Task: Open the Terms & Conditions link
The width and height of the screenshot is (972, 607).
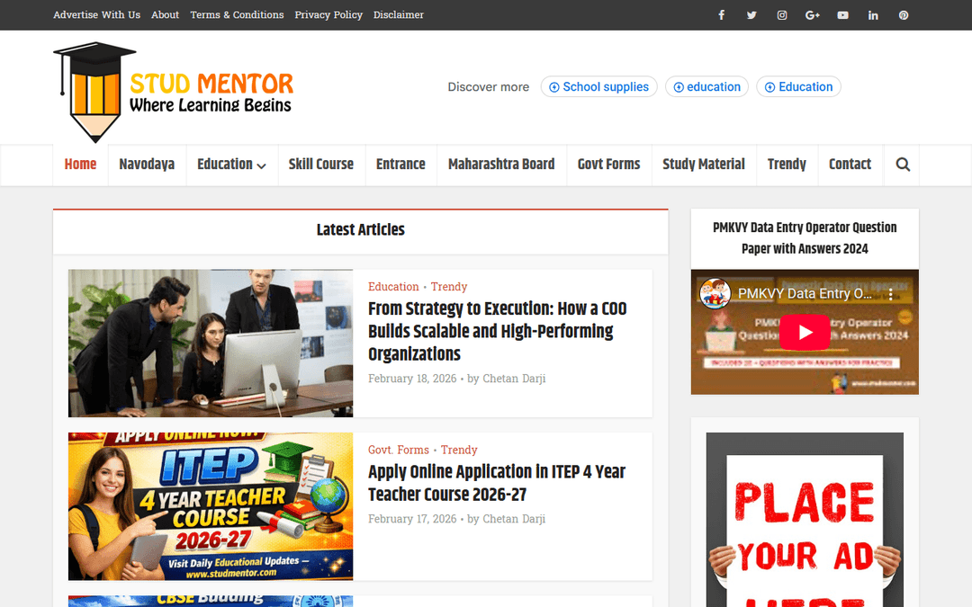Action: (237, 15)
